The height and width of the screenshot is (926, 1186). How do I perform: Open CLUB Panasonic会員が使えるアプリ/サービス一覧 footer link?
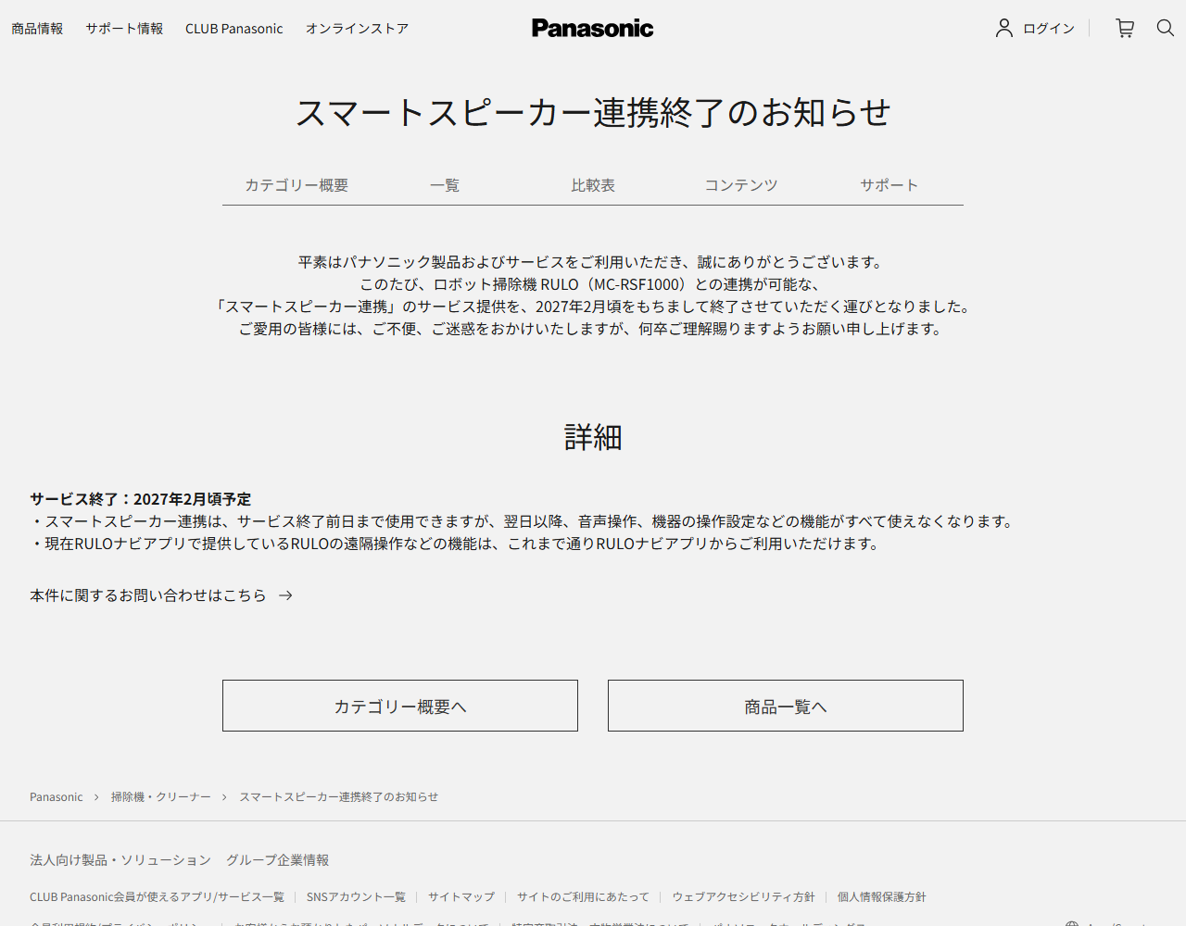pos(158,897)
